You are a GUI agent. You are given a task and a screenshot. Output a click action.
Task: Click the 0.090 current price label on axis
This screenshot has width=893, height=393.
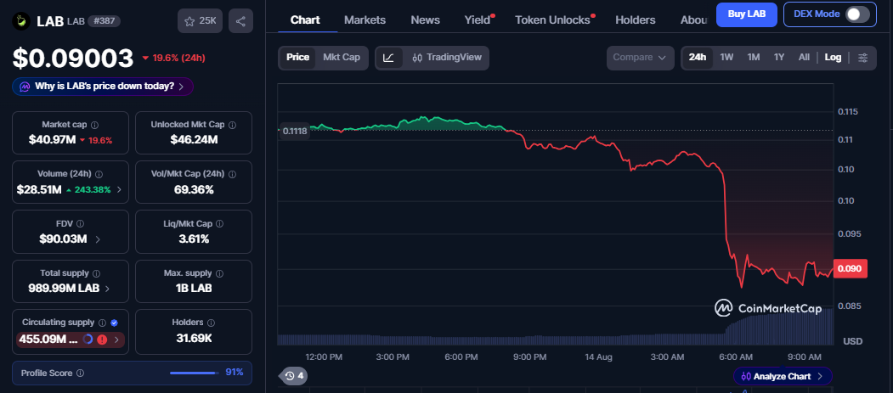tap(851, 268)
